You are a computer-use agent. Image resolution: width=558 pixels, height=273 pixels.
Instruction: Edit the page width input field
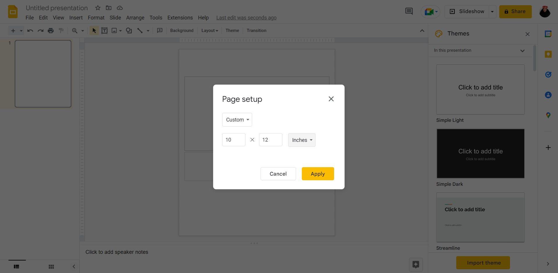coord(233,140)
